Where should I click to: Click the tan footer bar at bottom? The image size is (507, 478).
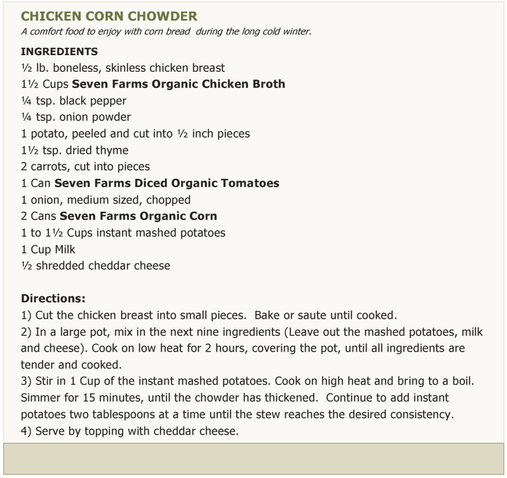(x=253, y=459)
